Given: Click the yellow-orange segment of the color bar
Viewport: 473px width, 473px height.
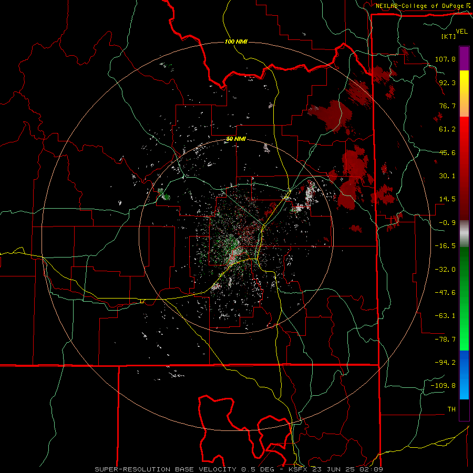Looking at the screenshot, I should click(x=464, y=94).
